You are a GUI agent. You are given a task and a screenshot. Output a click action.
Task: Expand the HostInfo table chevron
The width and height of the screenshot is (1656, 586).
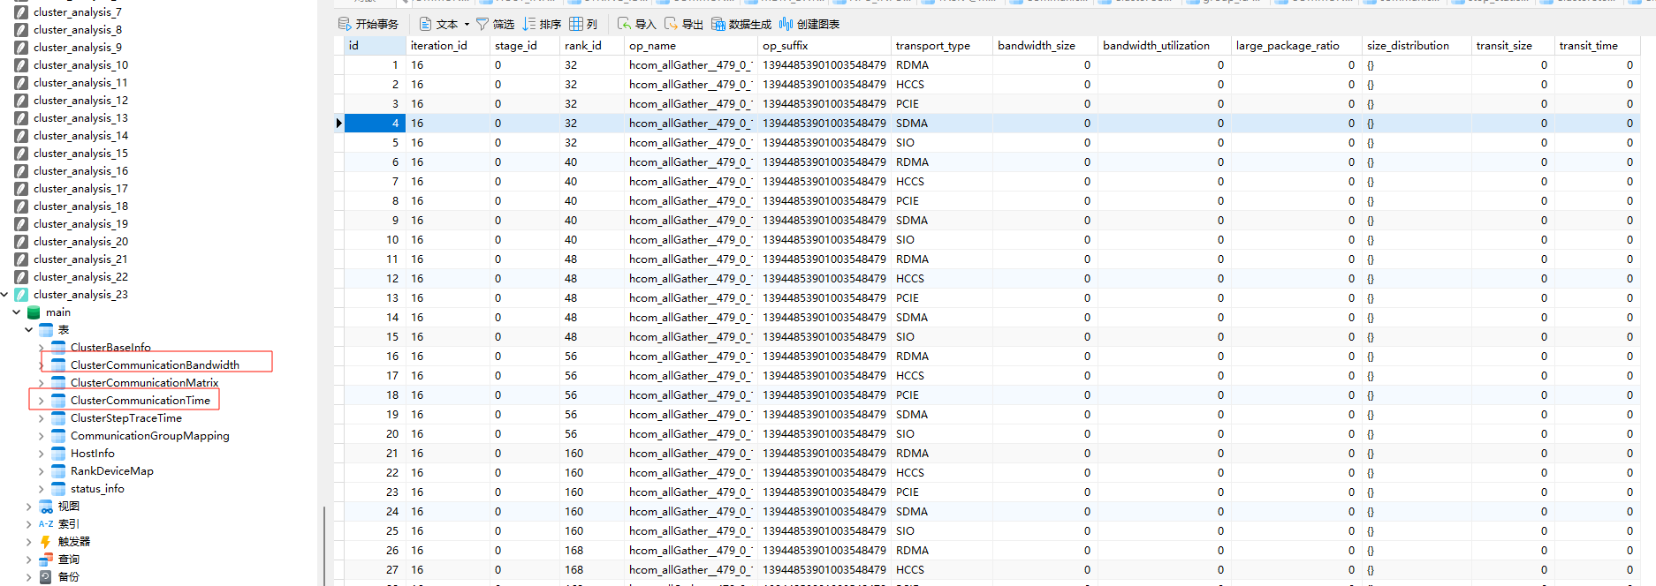pyautogui.click(x=41, y=454)
